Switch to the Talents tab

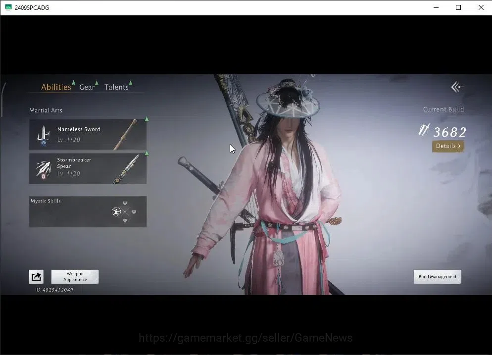(116, 87)
